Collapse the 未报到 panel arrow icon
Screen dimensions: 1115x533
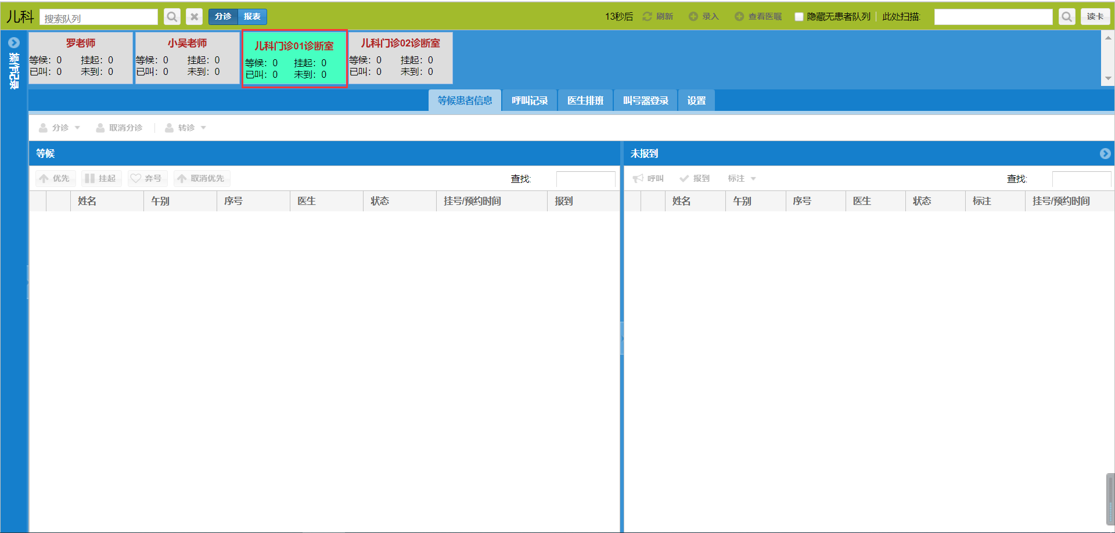pyautogui.click(x=1105, y=153)
